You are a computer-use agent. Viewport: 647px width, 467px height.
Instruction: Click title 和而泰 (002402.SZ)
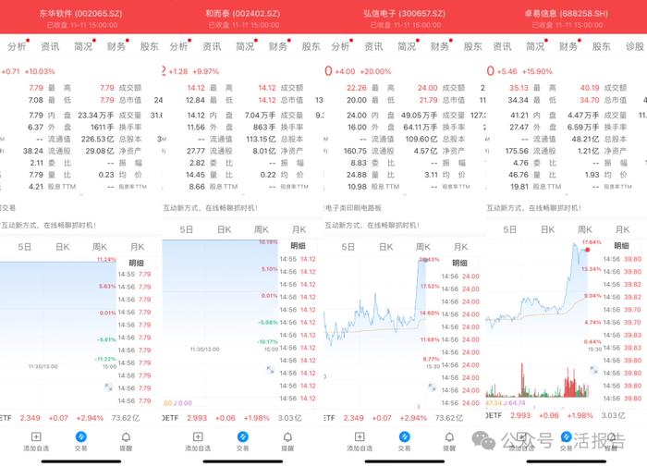point(242,13)
